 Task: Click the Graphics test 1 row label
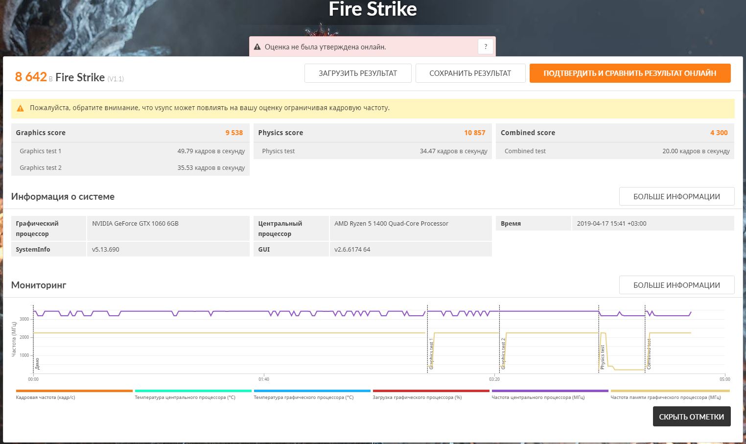[x=41, y=151]
